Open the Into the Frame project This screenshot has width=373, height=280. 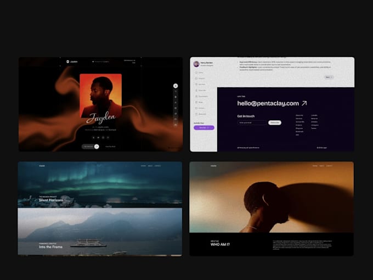tap(50, 247)
